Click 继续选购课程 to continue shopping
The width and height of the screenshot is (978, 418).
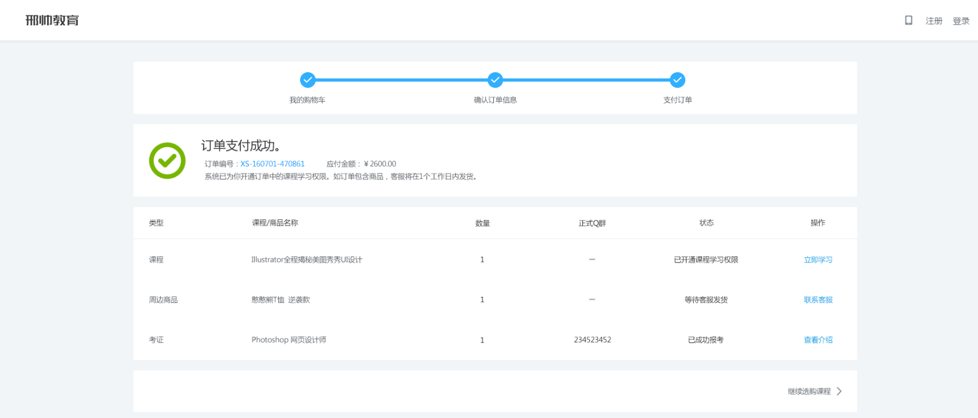809,391
